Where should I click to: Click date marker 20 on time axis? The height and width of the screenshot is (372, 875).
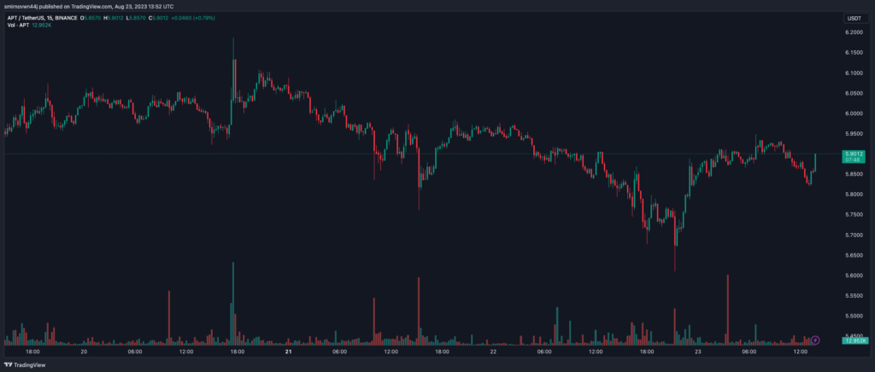click(x=84, y=352)
